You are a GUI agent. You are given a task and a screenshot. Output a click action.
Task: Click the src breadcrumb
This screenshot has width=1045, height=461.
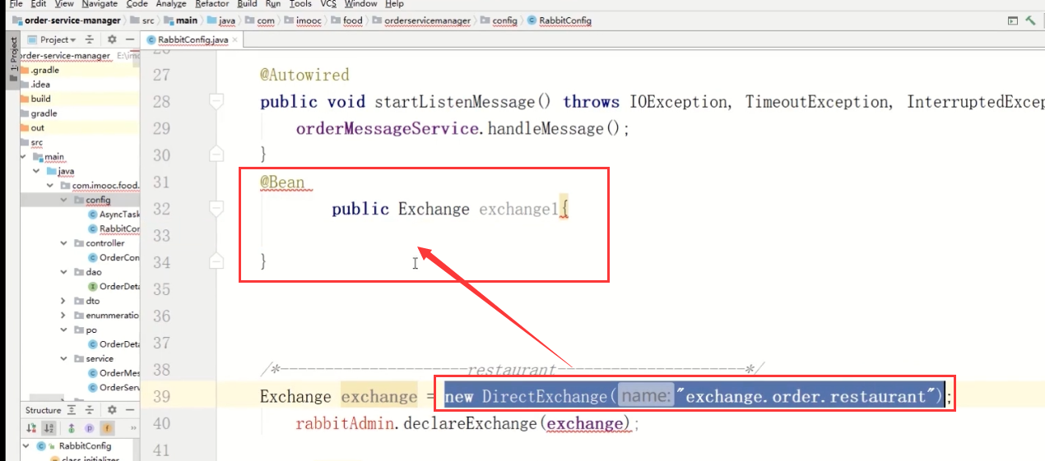pyautogui.click(x=142, y=20)
